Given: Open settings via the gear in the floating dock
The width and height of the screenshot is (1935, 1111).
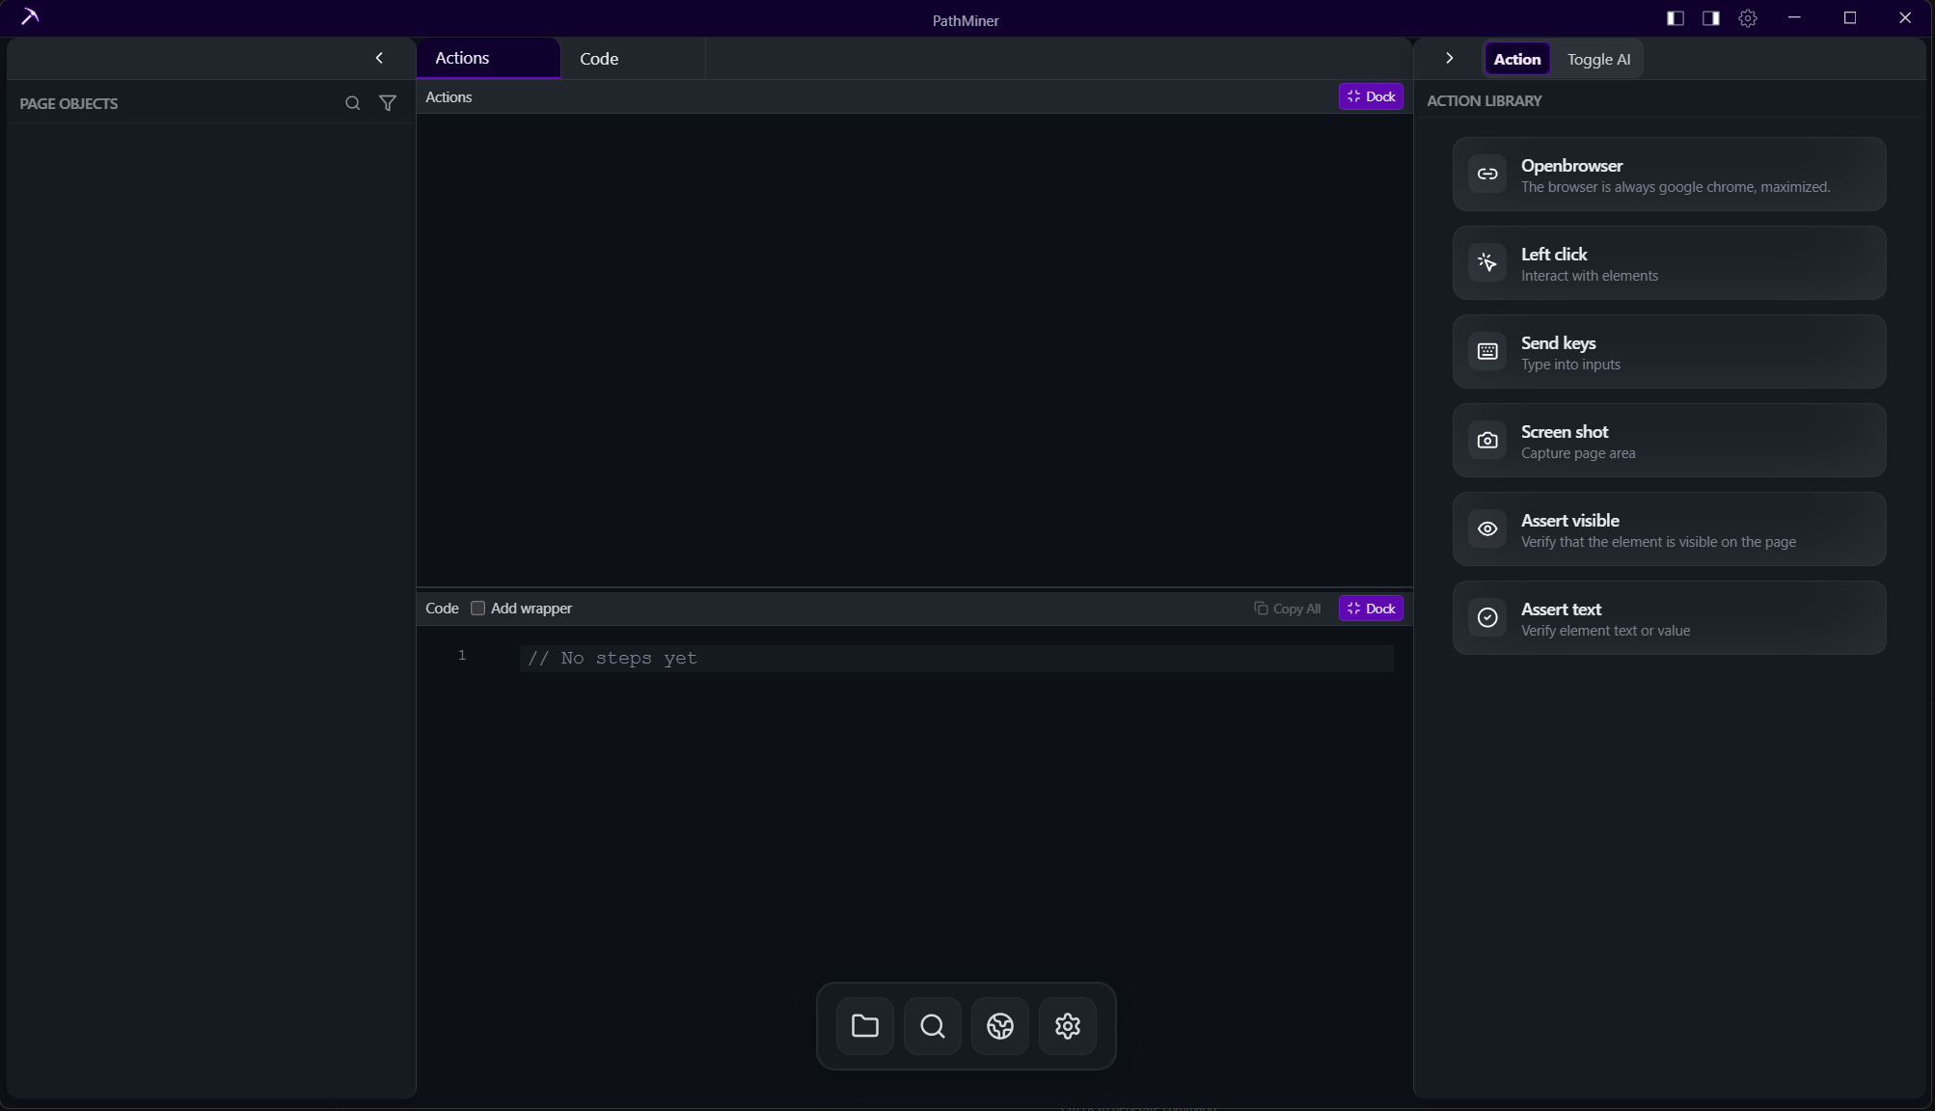Looking at the screenshot, I should click(1067, 1025).
